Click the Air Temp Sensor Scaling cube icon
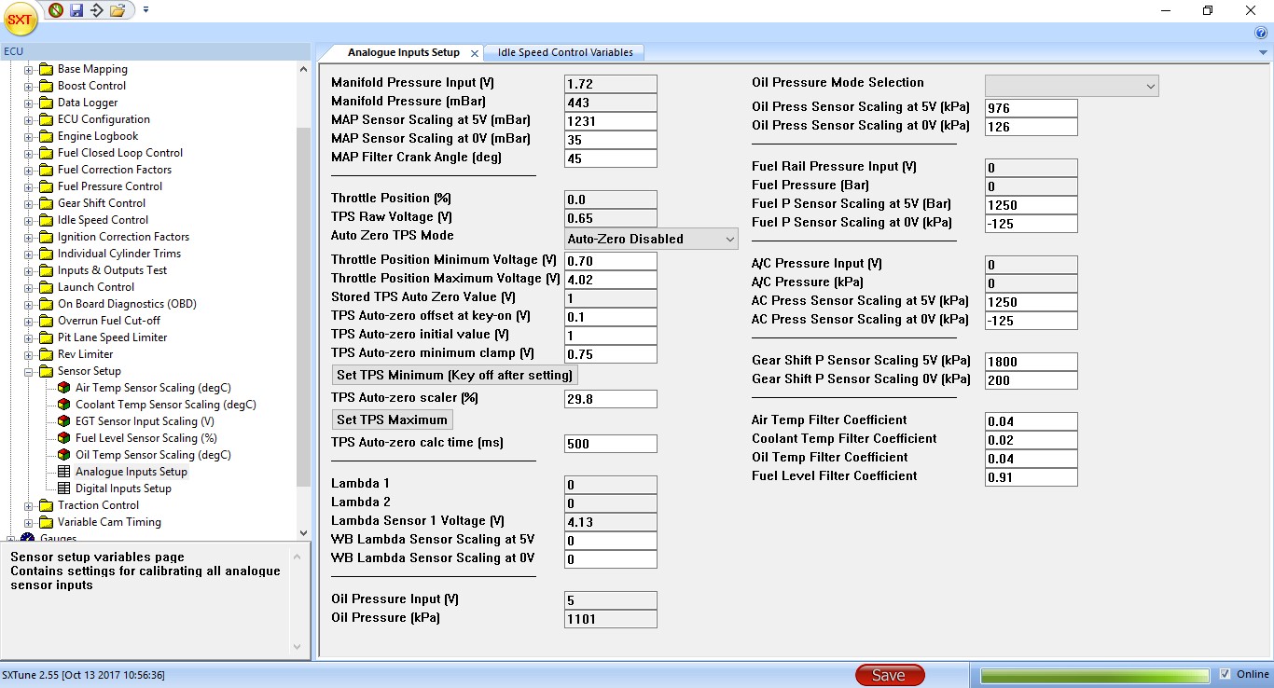 pyautogui.click(x=64, y=388)
